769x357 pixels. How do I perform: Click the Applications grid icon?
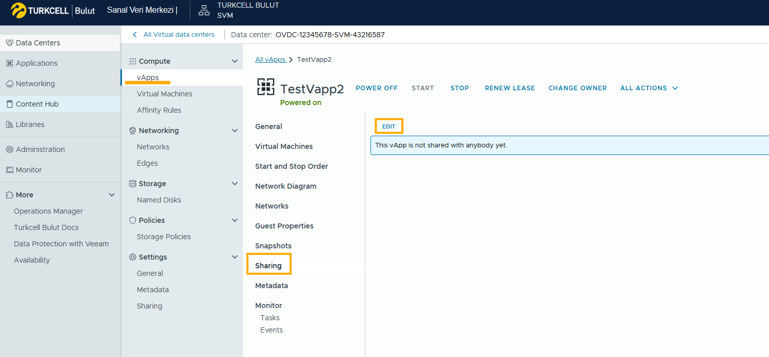tap(9, 63)
